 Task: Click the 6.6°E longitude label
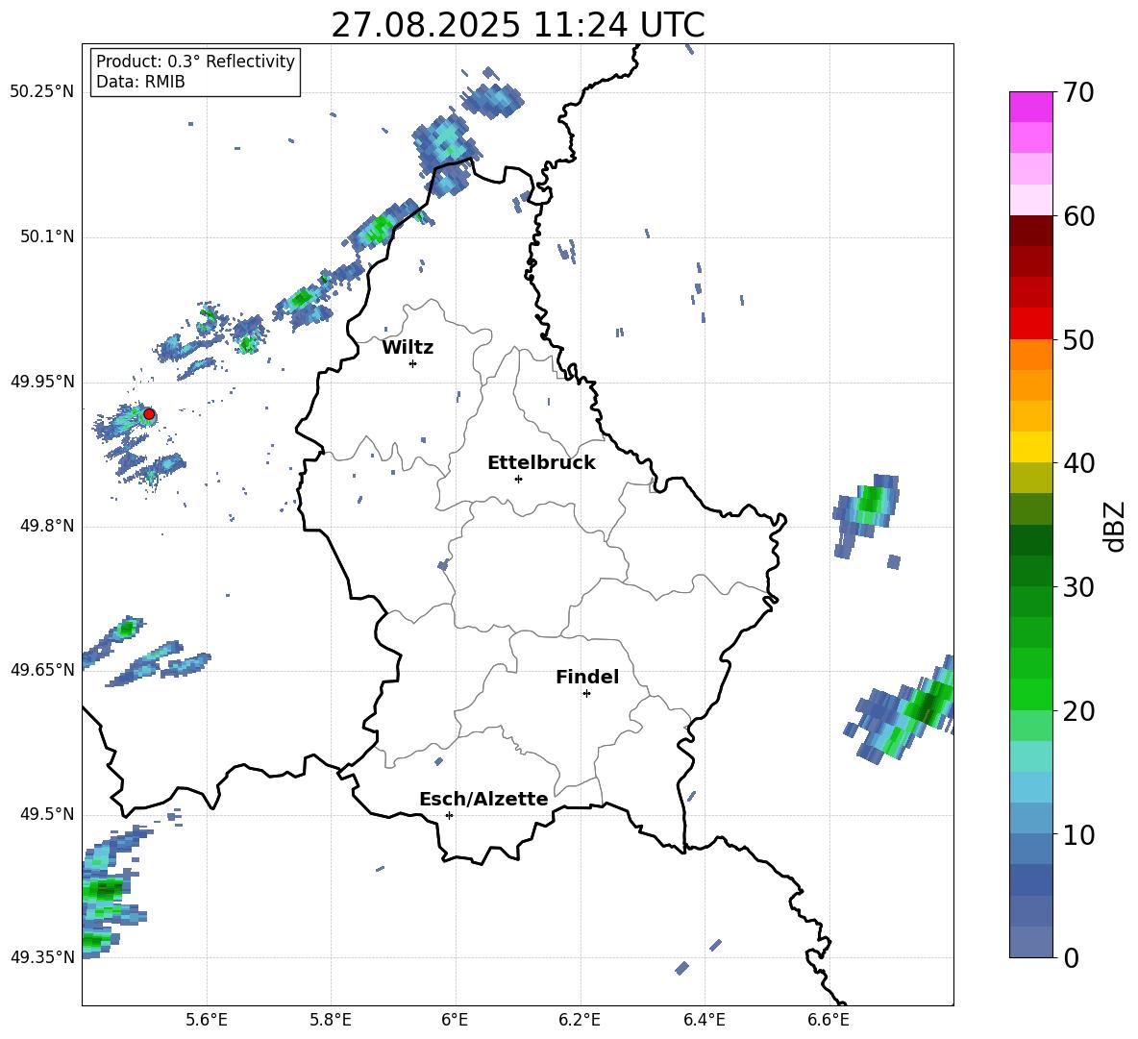tap(829, 1021)
